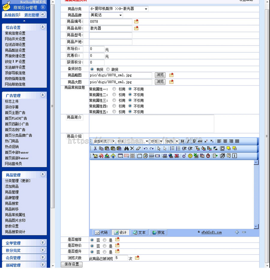Switch editor to 代码 code tab
Viewport: 270px width, 280px height.
coord(101,232)
